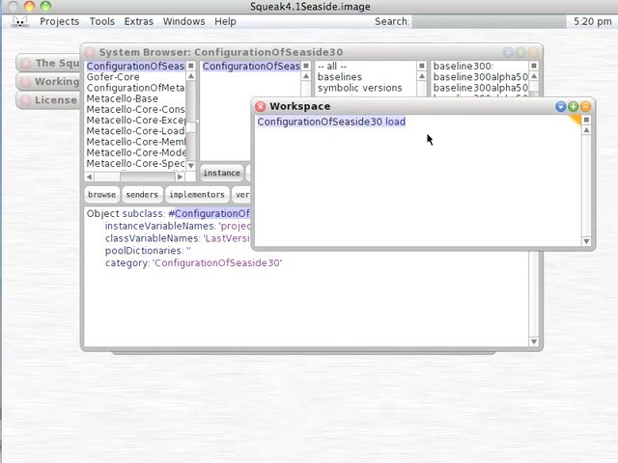This screenshot has width=618, height=463.
Task: Click the senders button
Action: [x=142, y=195]
